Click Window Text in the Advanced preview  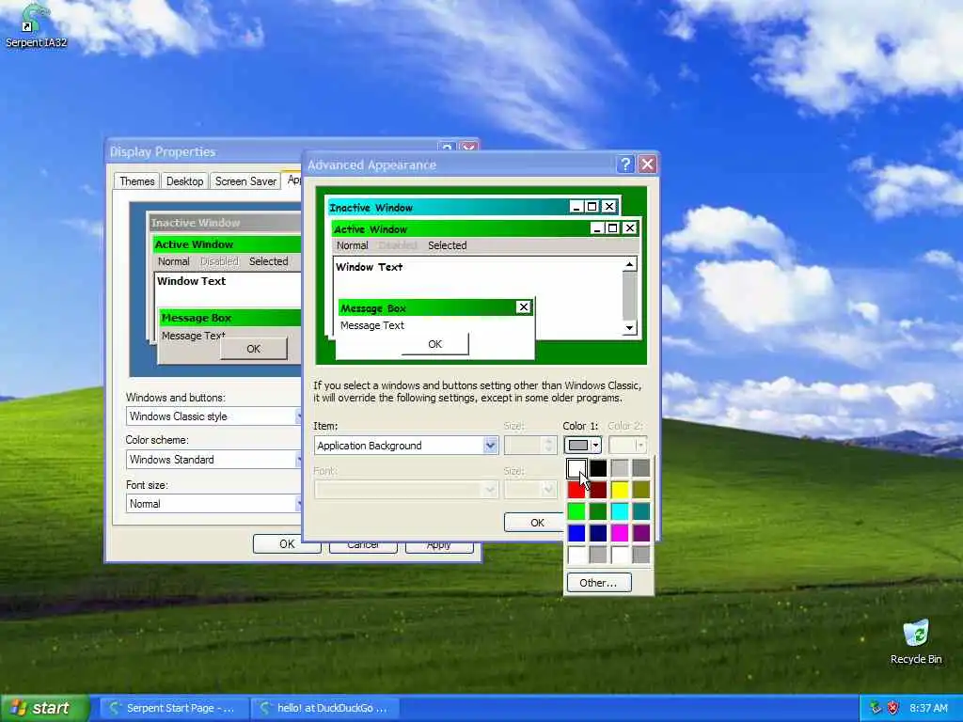369,267
